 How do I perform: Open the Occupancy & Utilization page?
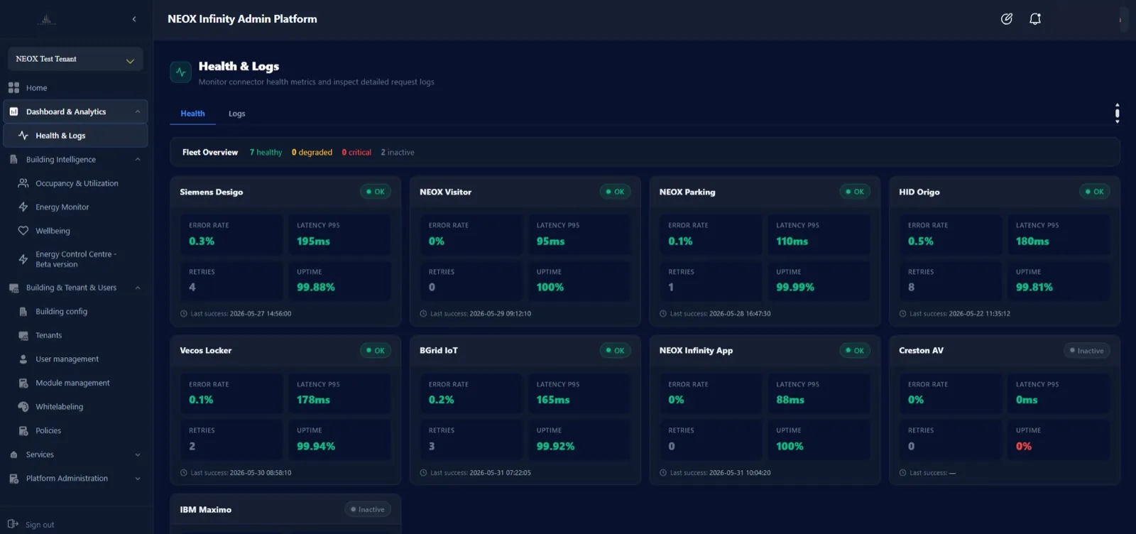click(x=77, y=183)
